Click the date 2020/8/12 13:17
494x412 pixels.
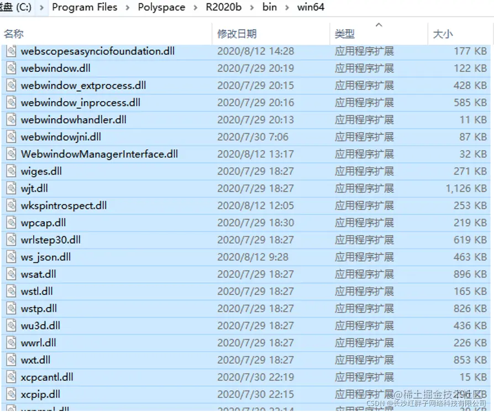click(x=255, y=154)
